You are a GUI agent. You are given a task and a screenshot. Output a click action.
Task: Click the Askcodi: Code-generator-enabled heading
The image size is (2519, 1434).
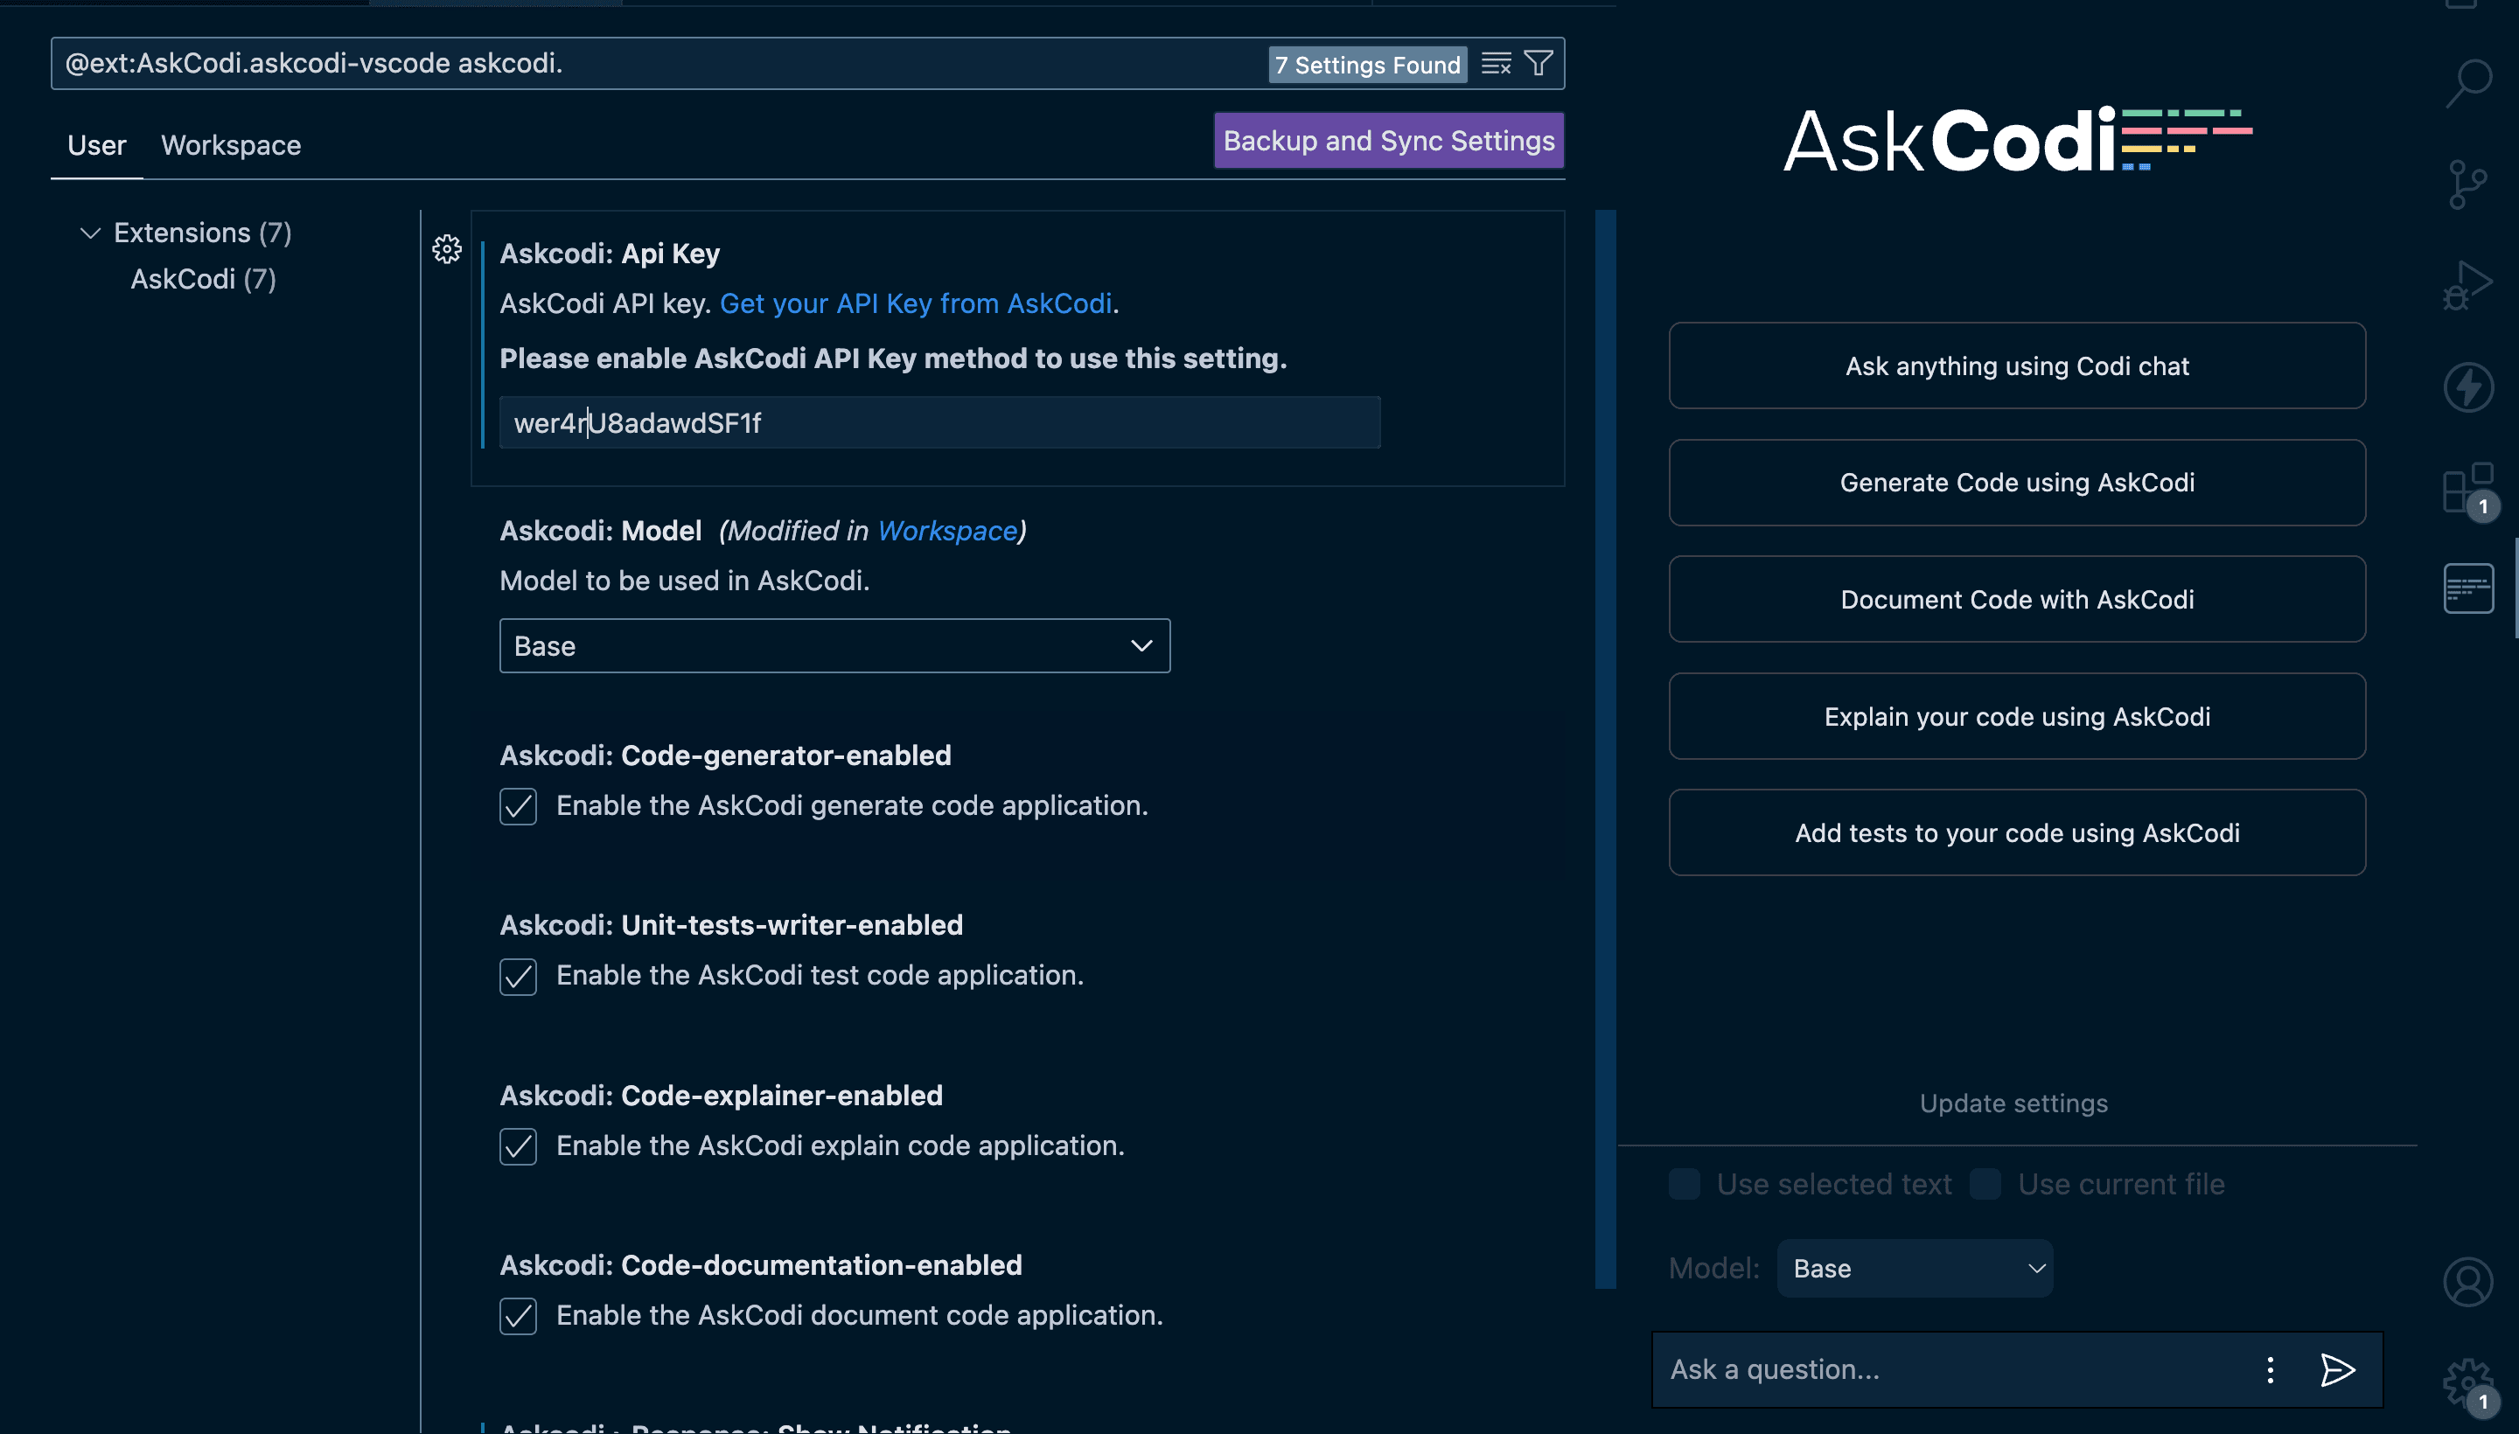[x=725, y=755]
